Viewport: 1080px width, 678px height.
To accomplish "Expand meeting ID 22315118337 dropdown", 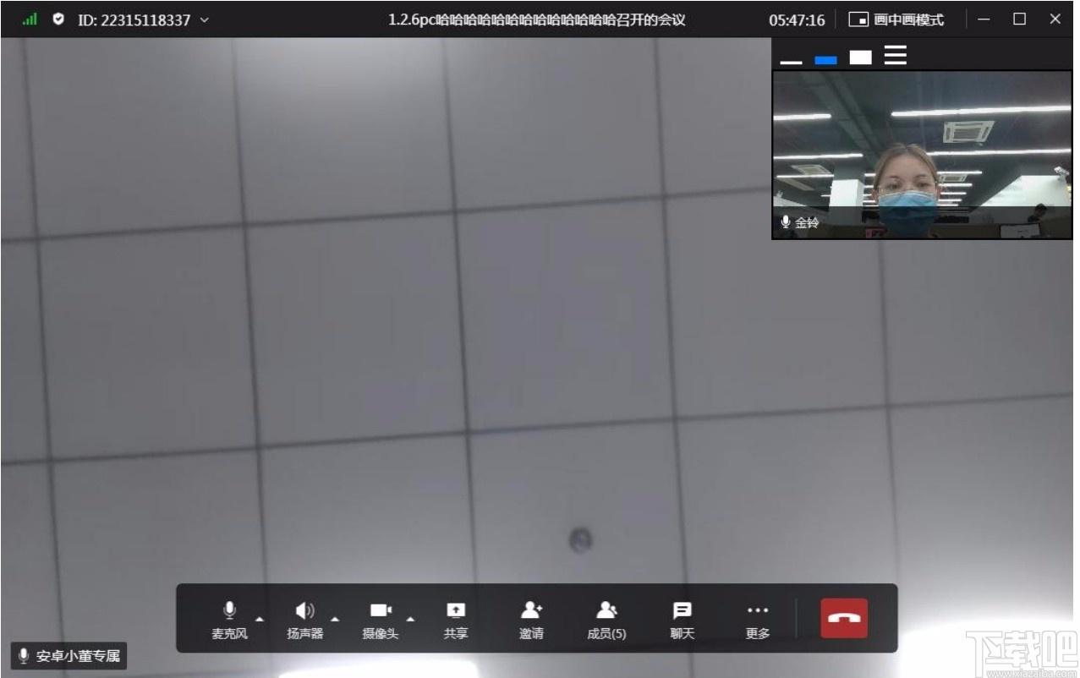I will pos(205,19).
